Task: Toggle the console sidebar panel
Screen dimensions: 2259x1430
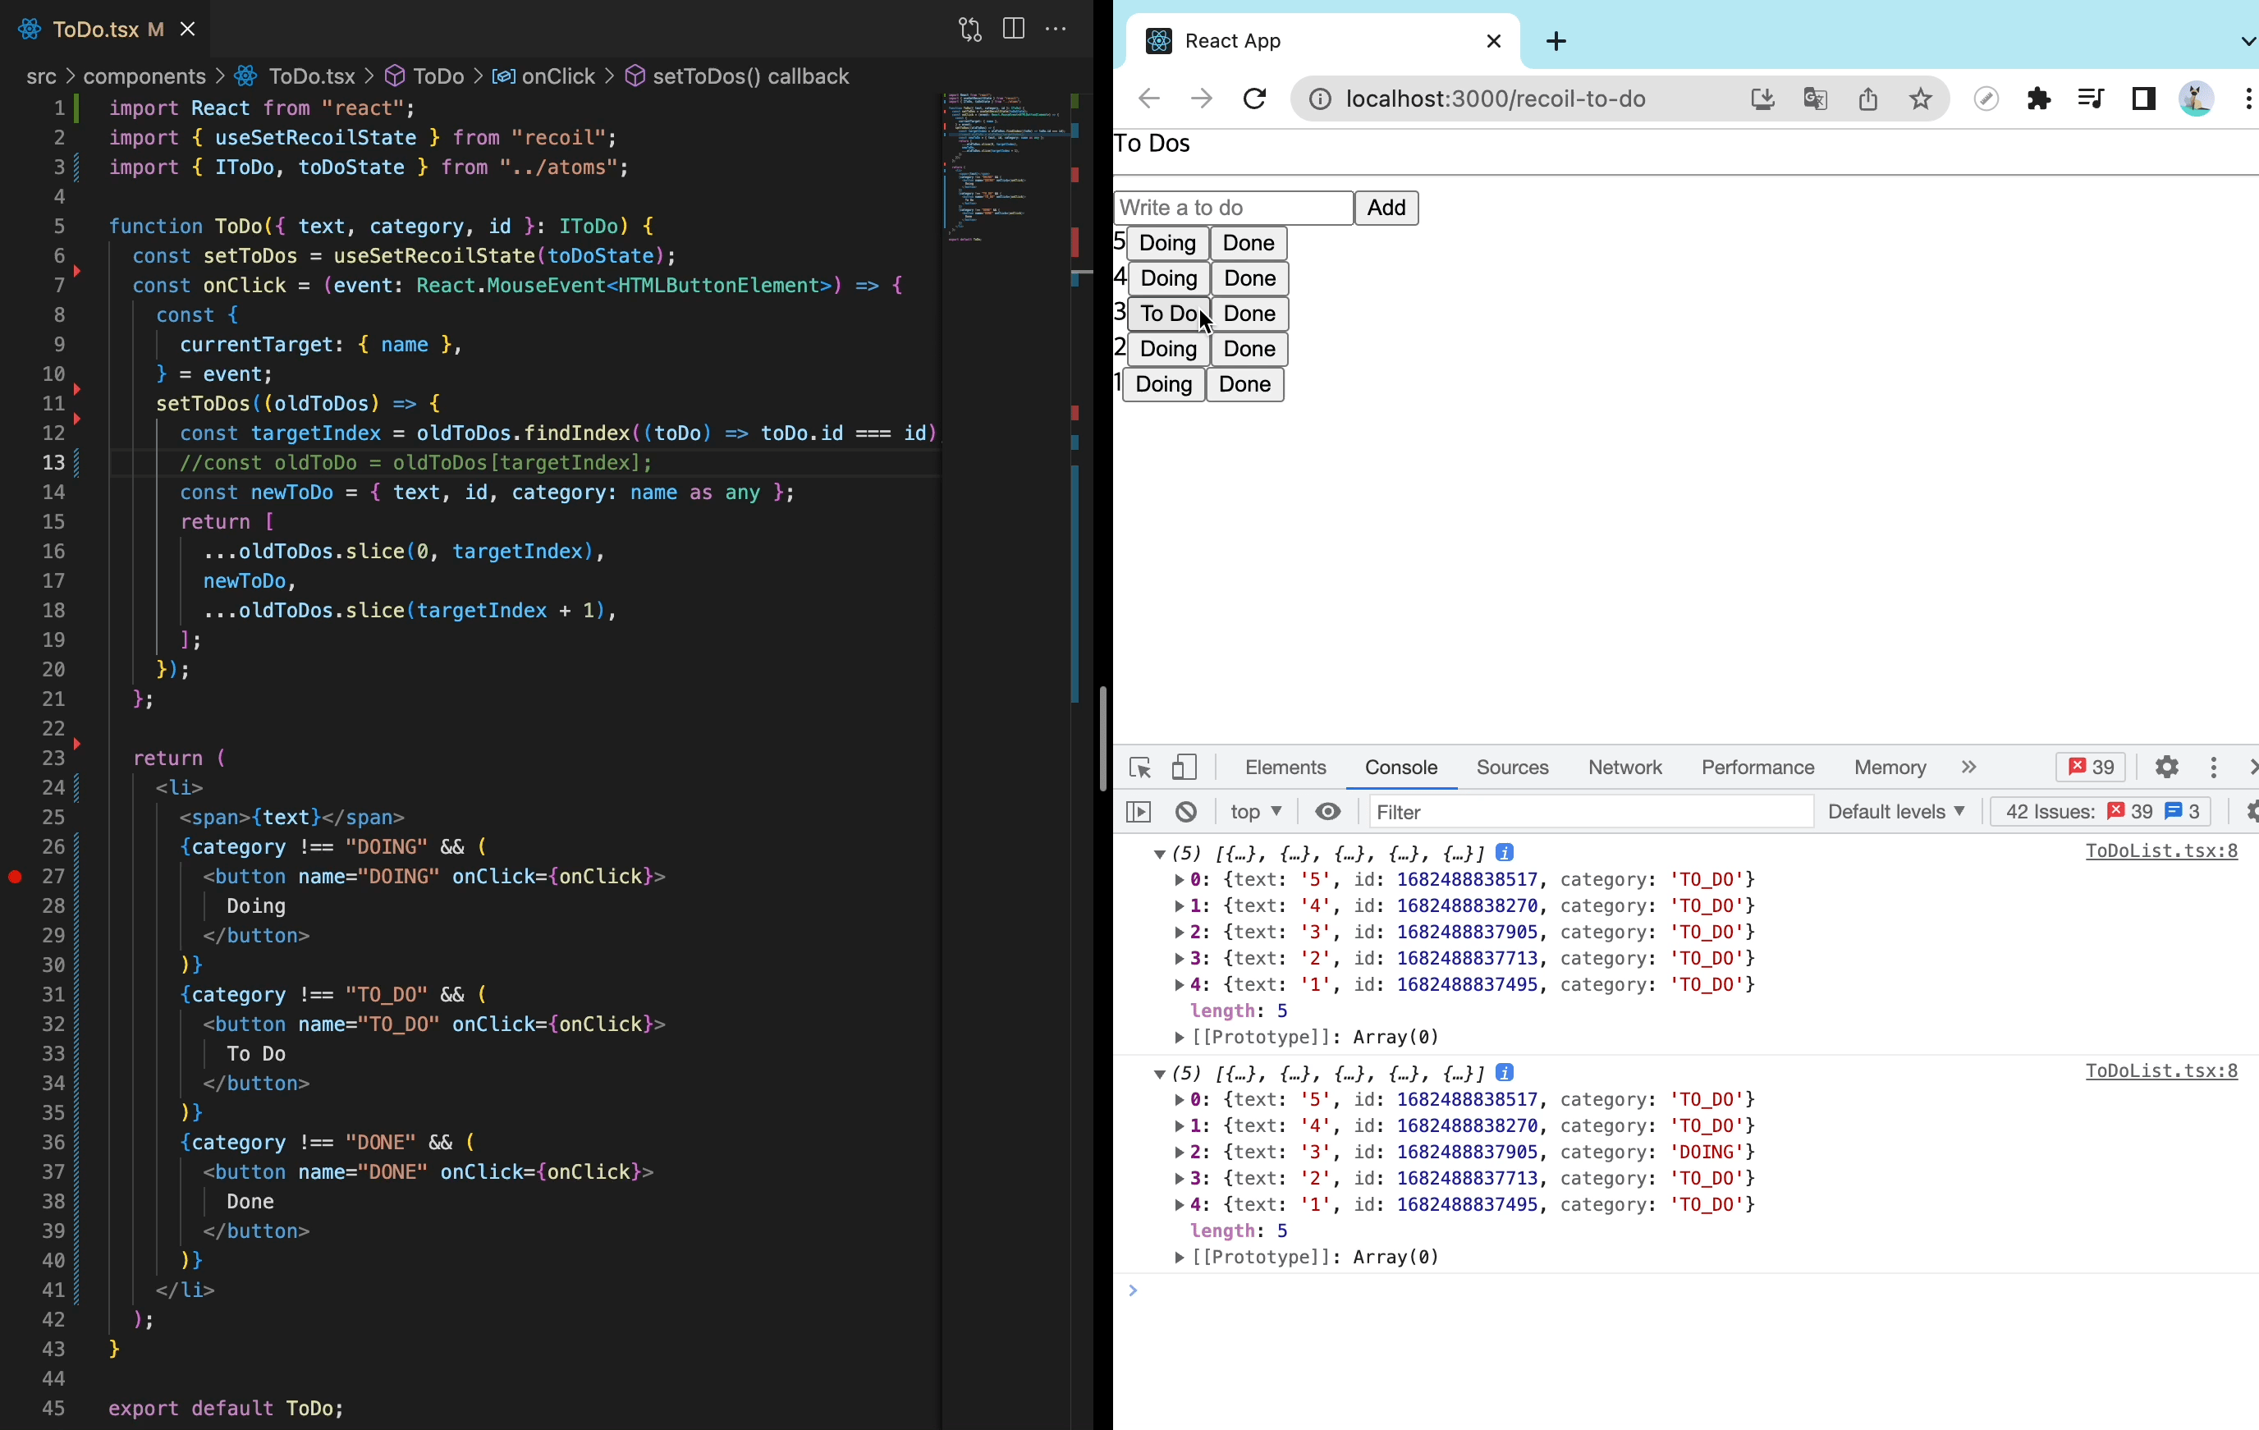Action: (1138, 812)
